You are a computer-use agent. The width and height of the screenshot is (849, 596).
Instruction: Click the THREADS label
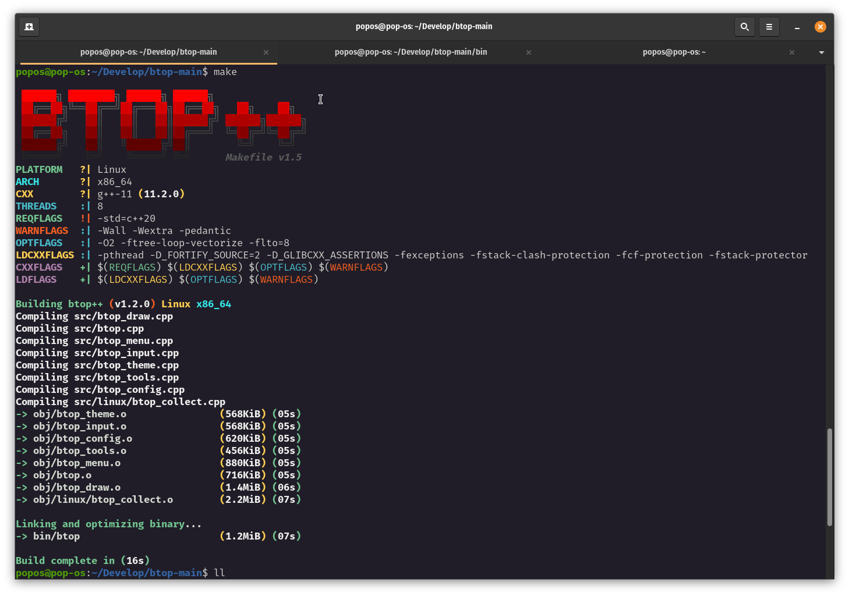coord(36,206)
